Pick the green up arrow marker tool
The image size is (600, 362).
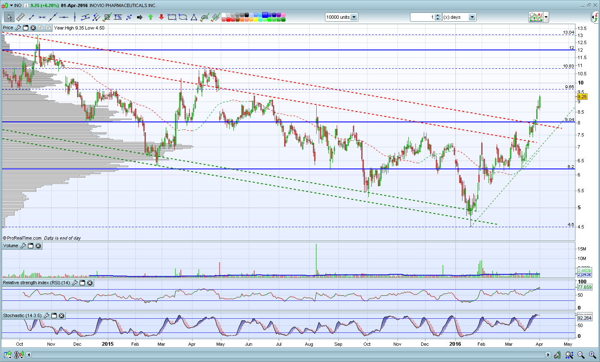point(150,17)
